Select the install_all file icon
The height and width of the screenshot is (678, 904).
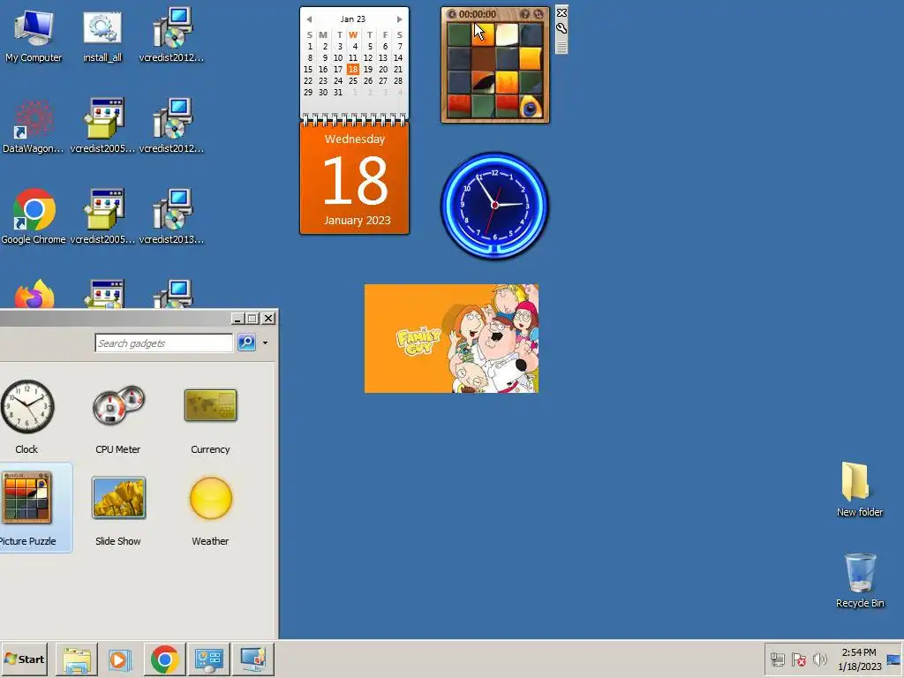click(x=102, y=34)
